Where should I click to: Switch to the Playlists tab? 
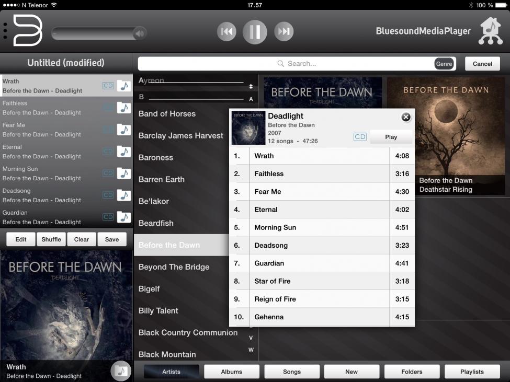[472, 372]
